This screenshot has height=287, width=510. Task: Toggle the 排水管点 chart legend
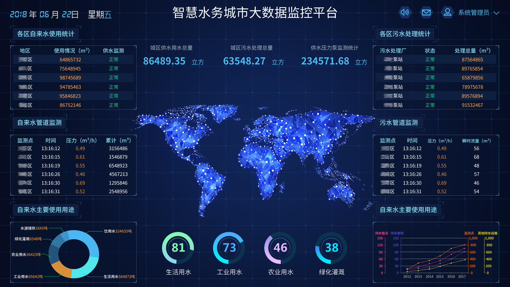[x=381, y=233]
